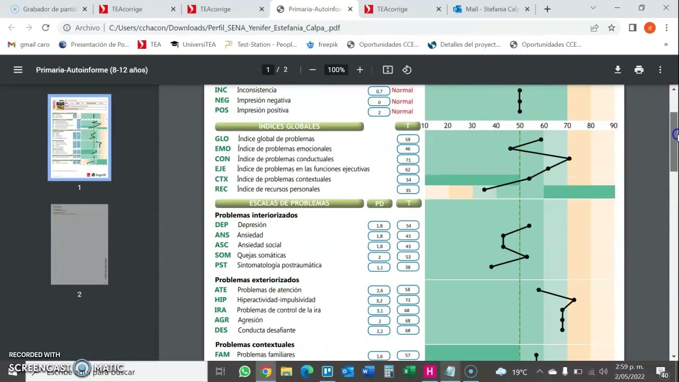The width and height of the screenshot is (679, 382).
Task: Print the PDF document
Action: coord(639,70)
